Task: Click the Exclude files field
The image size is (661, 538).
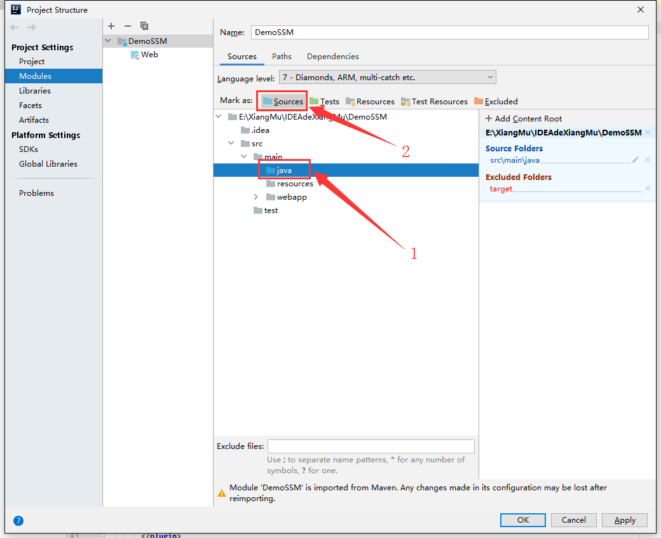Action: [371, 446]
